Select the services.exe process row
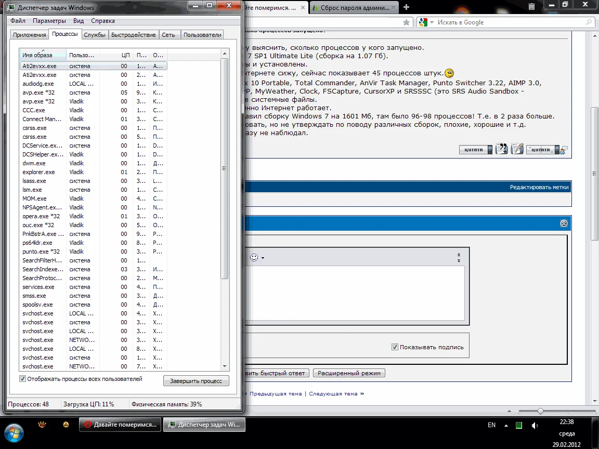This screenshot has width=599, height=449. coord(93,287)
